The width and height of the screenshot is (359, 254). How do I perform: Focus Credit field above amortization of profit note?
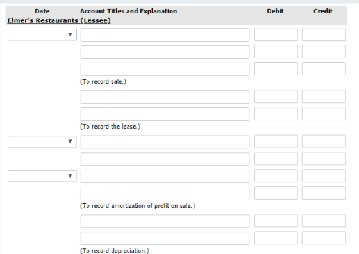324,193
